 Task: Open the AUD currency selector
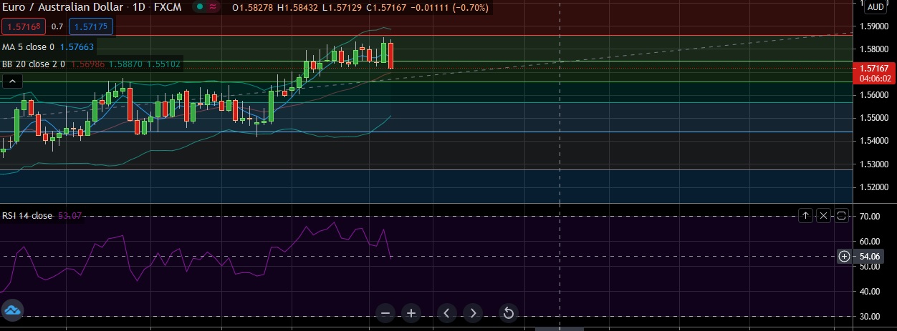click(876, 7)
